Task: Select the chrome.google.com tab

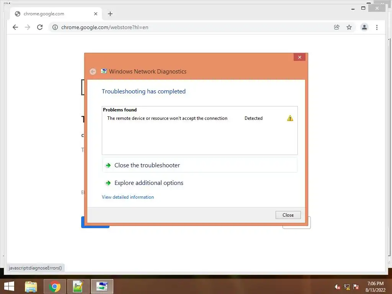Action: (56, 14)
